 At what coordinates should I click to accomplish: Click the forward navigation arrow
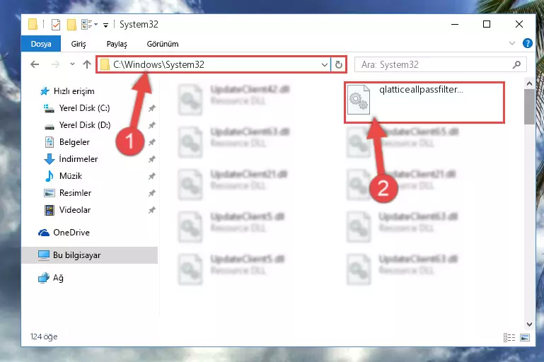click(x=55, y=64)
